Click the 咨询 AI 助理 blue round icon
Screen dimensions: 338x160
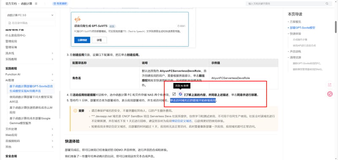181,94
